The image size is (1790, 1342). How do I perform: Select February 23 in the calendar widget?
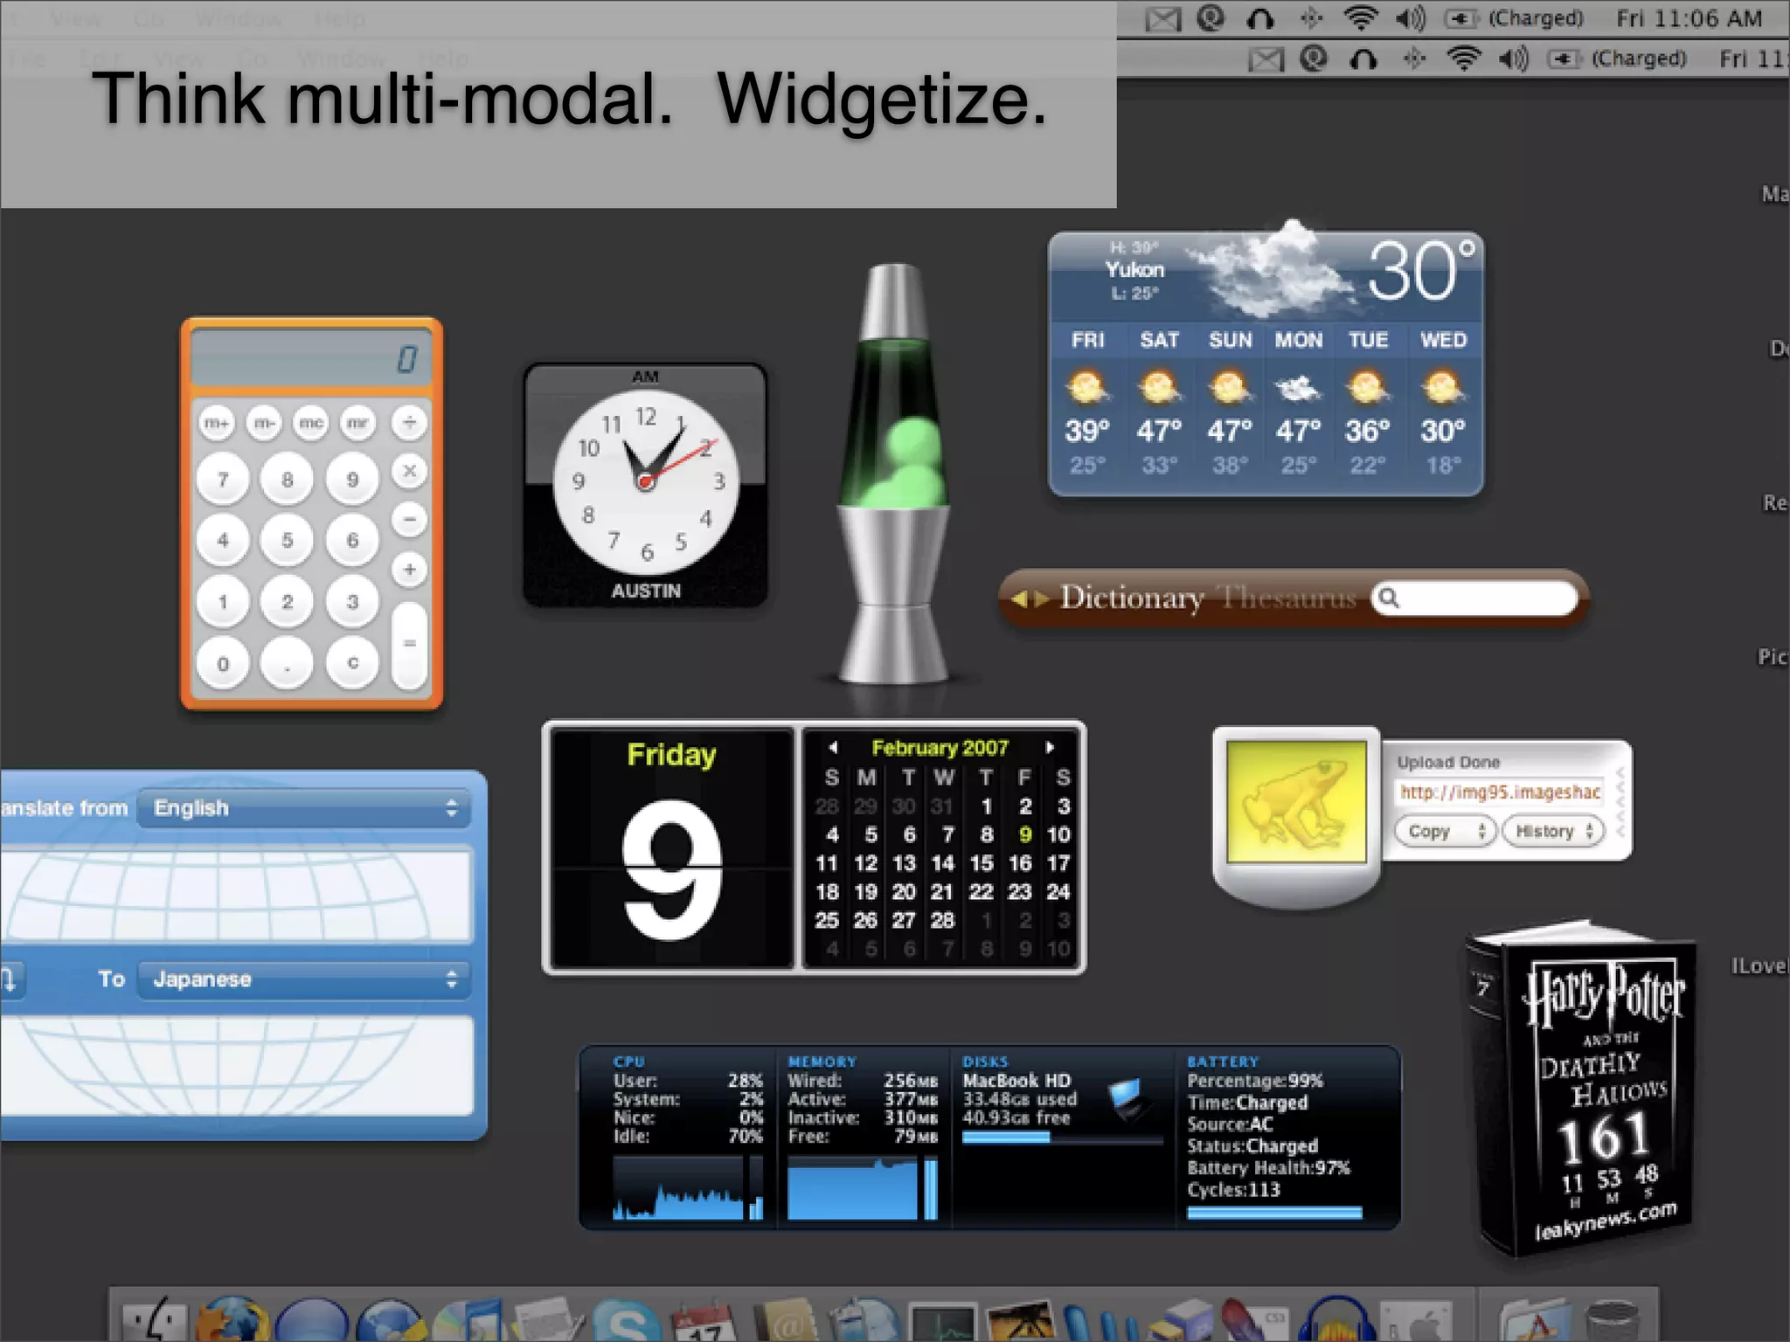1019,892
